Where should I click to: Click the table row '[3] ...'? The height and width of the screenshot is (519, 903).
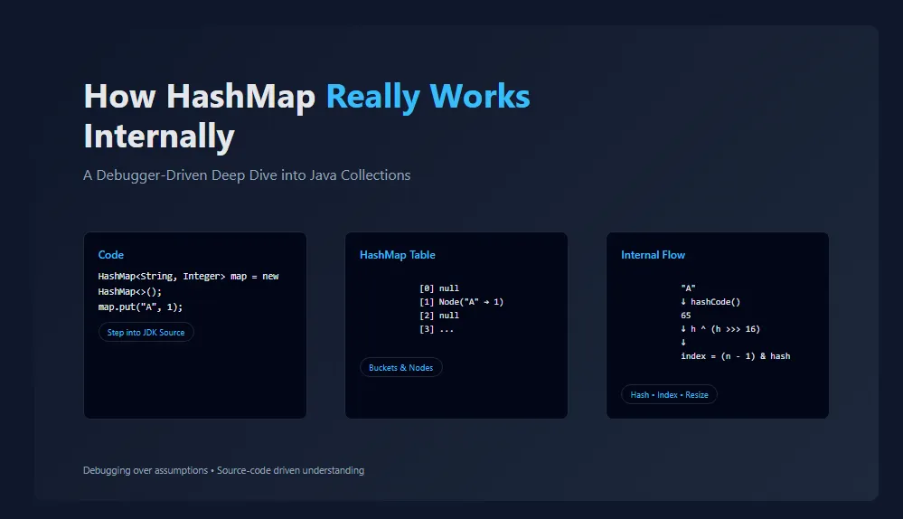click(437, 329)
